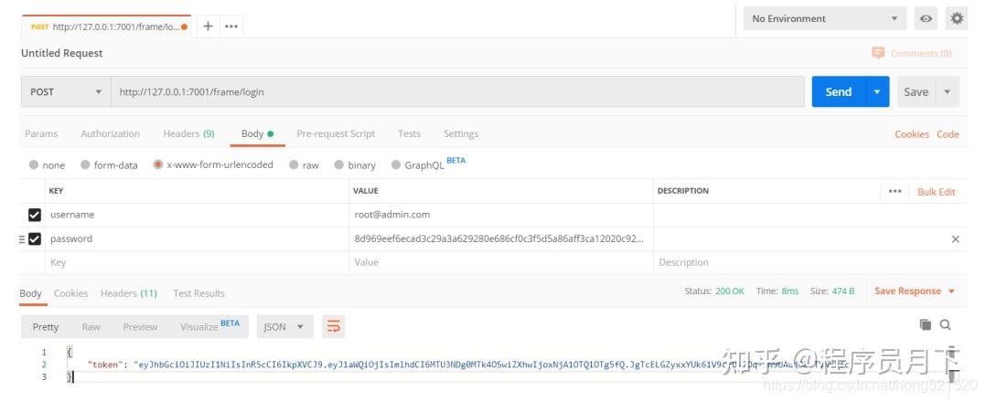Expand the No Environment dropdown
Viewport: 986px width, 402px height.
pos(824,18)
